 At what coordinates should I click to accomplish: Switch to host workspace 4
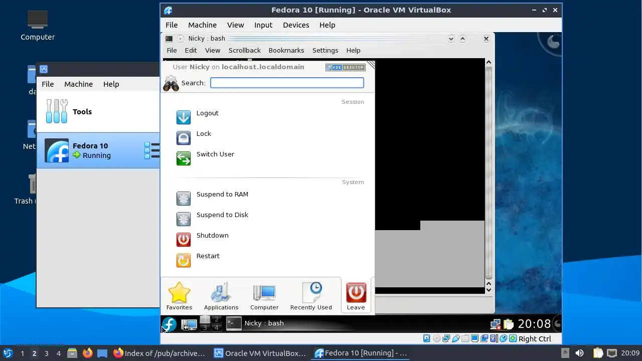point(58,353)
